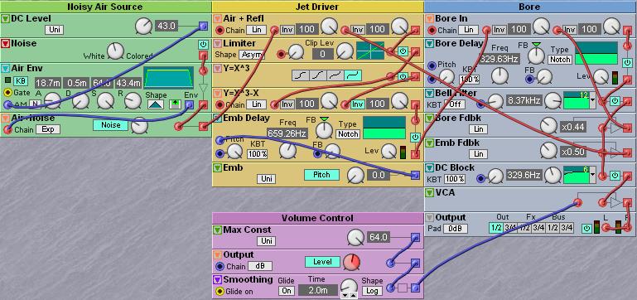Screen dimensions: 637x300
Task: Click the Limiter transfer curve display
Action: point(370,51)
